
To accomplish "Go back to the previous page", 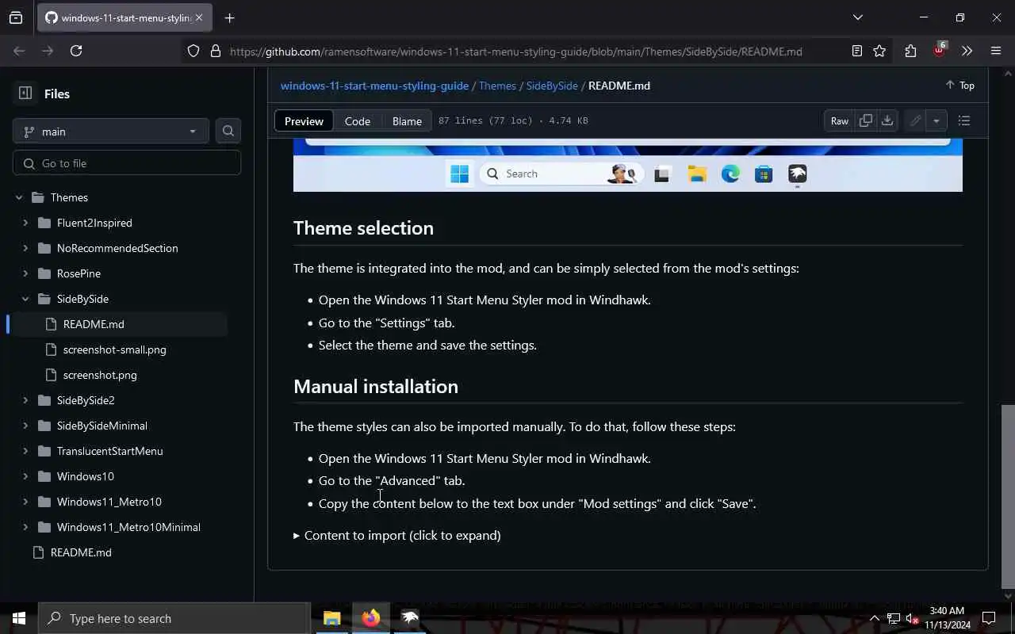I will click(19, 51).
